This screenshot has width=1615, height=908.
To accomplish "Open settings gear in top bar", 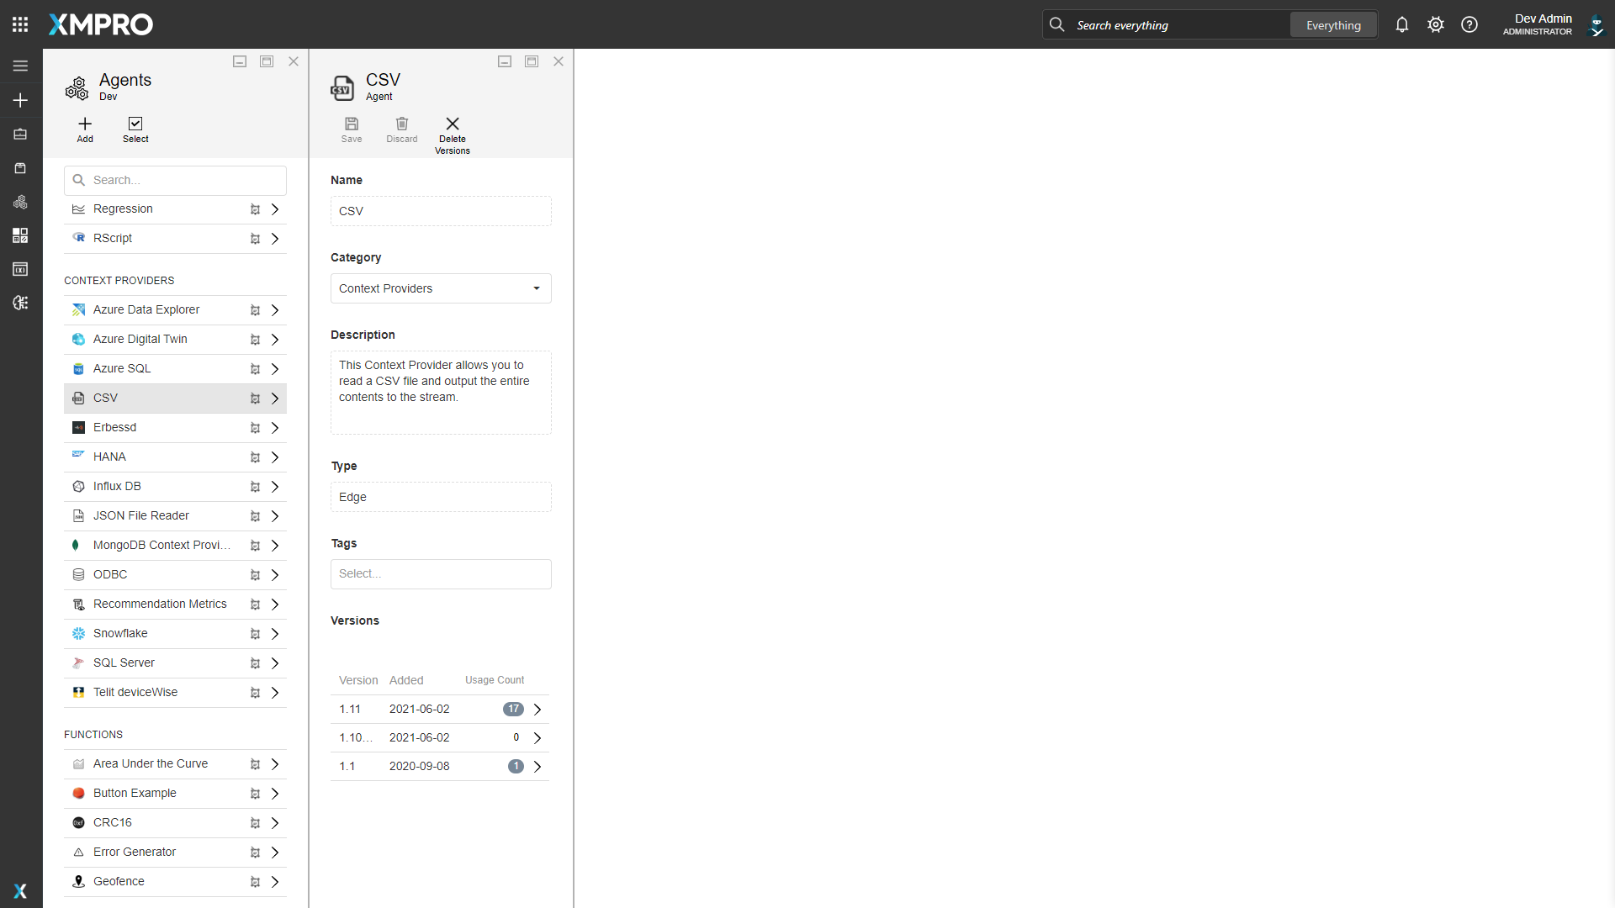I will click(1436, 24).
